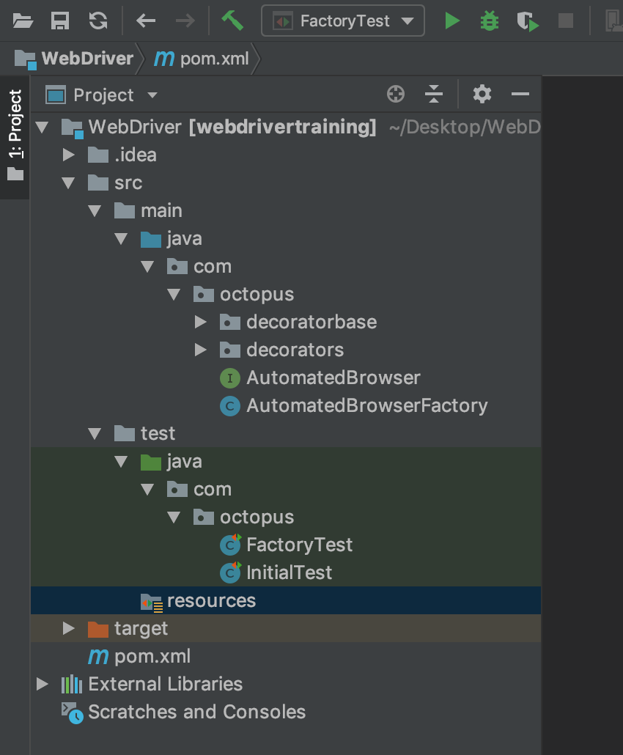Toggle the 1: Project side tab
Viewport: 623px width, 755px height.
(x=15, y=136)
